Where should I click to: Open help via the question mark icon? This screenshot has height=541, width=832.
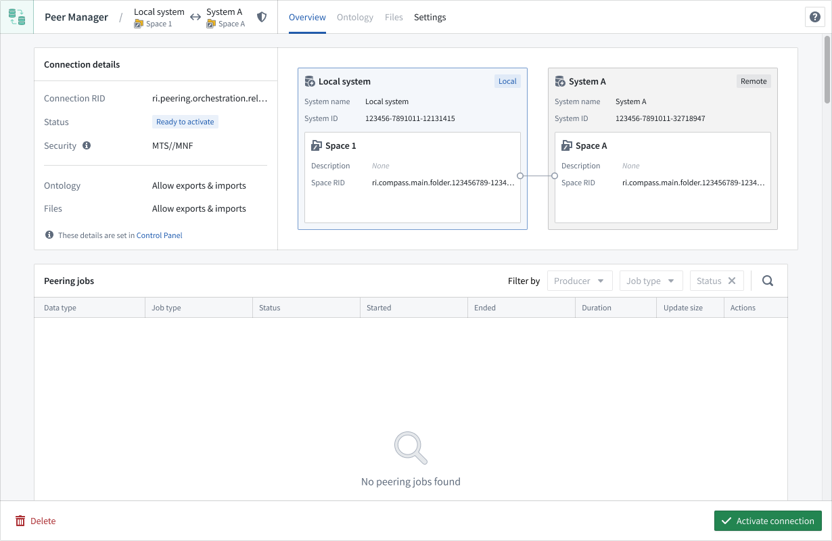pos(814,17)
